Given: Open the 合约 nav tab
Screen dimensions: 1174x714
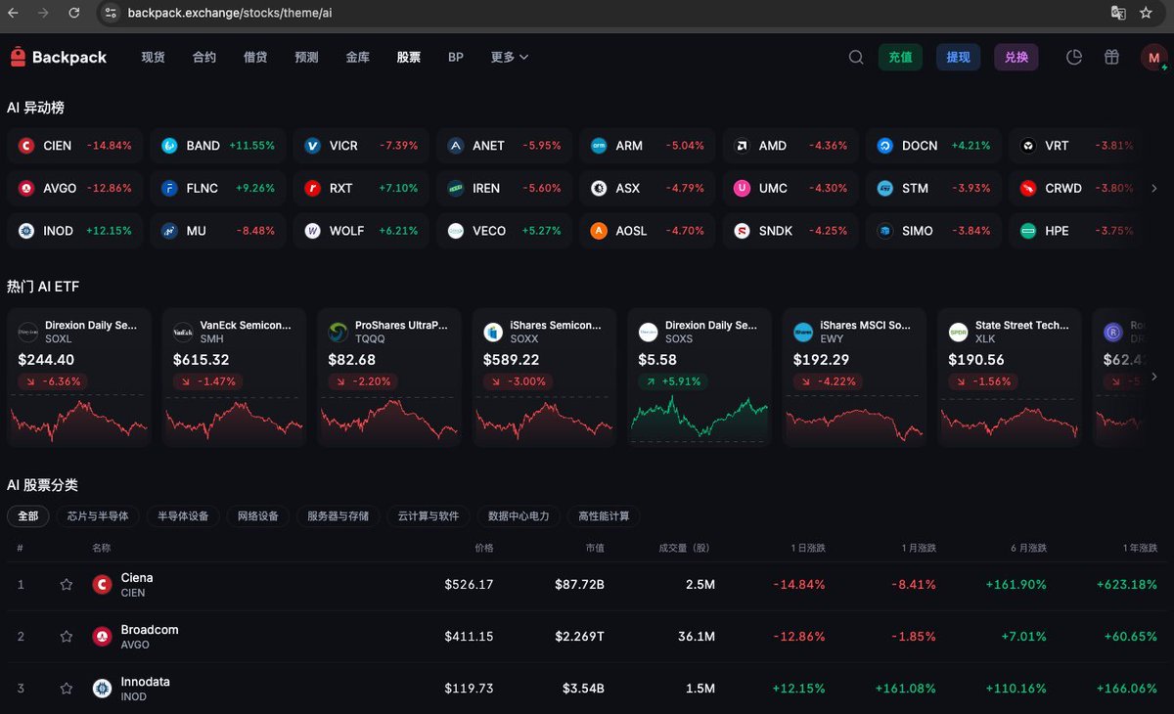Looking at the screenshot, I should 204,58.
